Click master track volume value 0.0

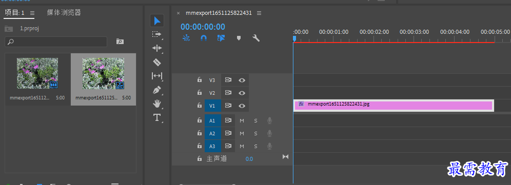(x=249, y=159)
